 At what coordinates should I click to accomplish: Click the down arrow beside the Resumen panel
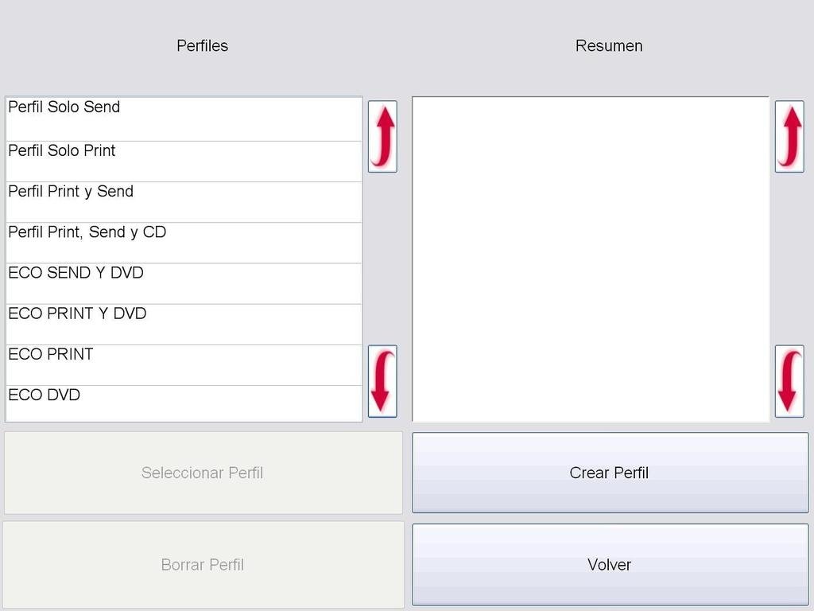pyautogui.click(x=789, y=381)
